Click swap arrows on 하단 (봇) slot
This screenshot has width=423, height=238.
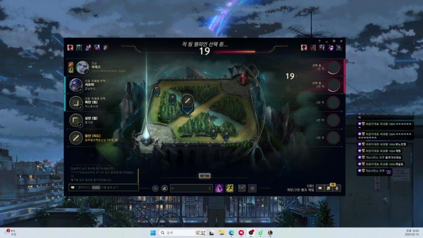coord(80,108)
